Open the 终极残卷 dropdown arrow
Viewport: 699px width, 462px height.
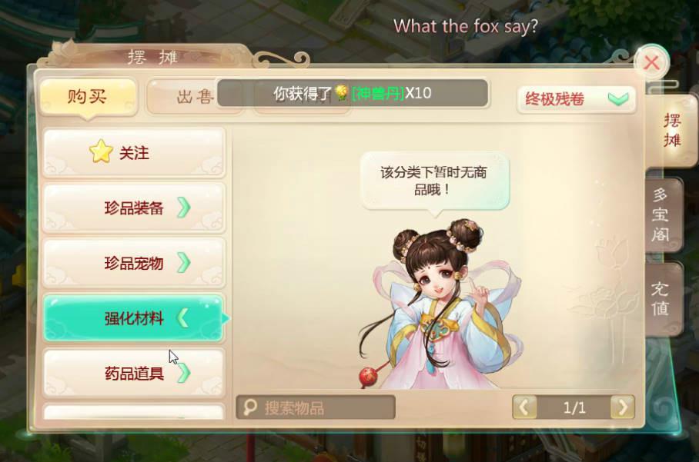(x=618, y=98)
